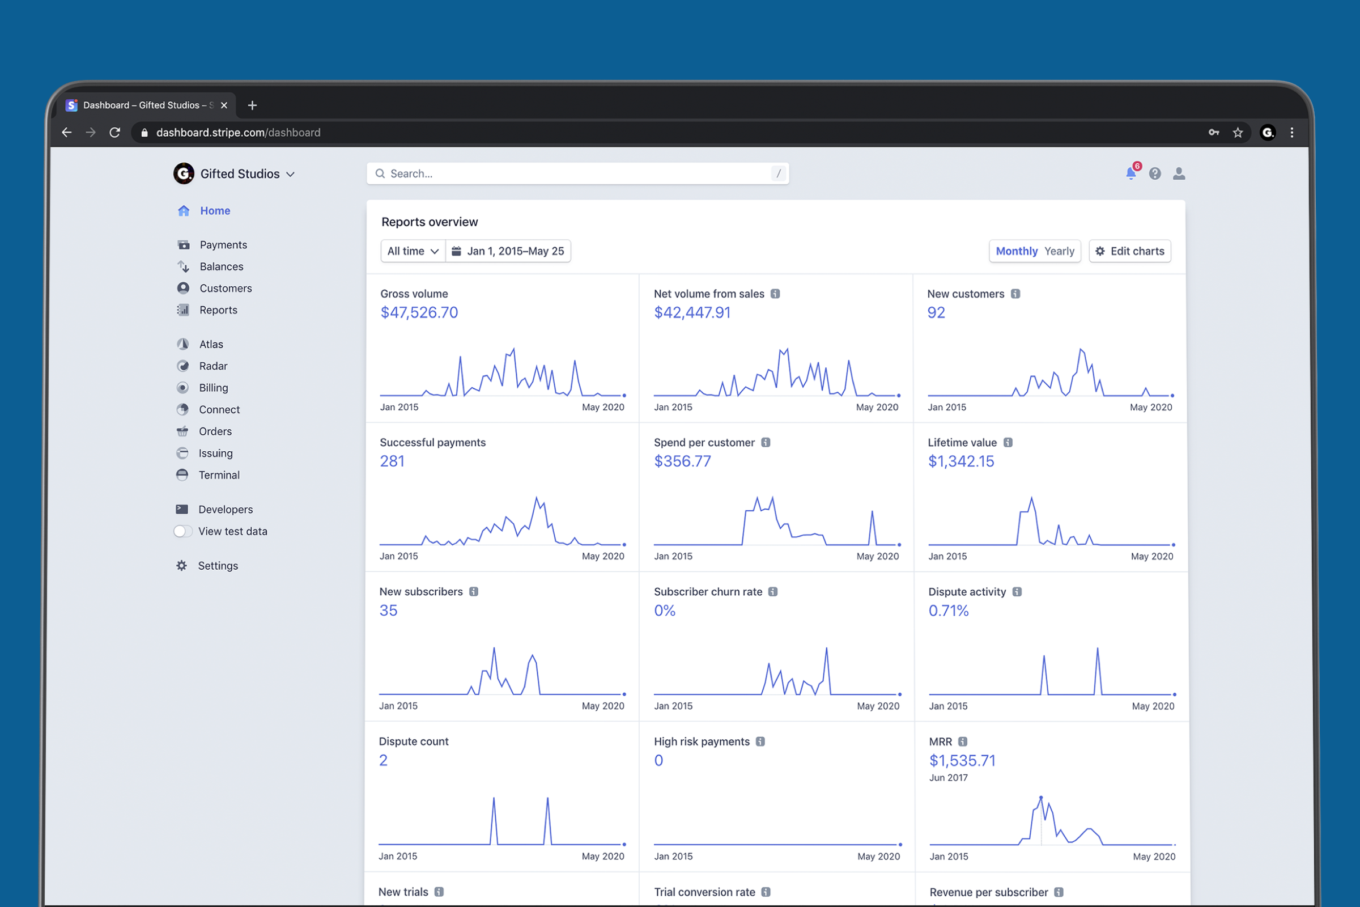Open the user profile icon
The width and height of the screenshot is (1360, 907).
1179,173
